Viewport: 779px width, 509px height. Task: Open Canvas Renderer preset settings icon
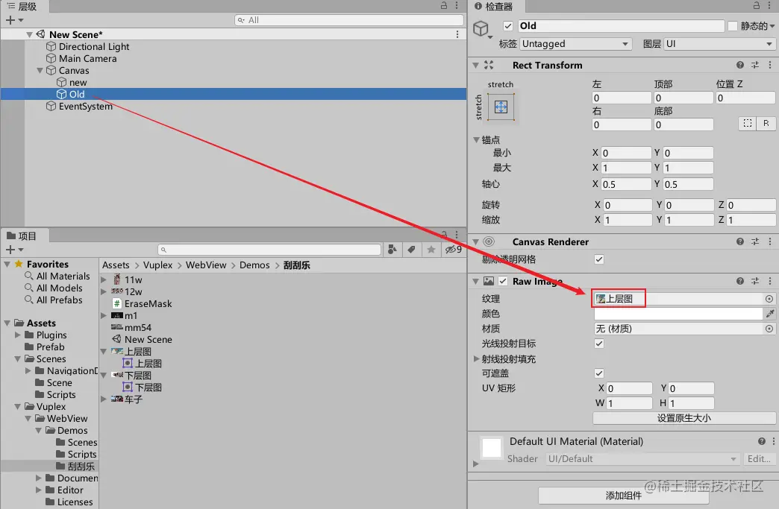click(x=755, y=241)
